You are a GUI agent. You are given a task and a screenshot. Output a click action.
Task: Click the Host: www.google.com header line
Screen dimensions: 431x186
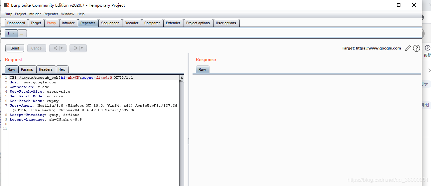33,82
